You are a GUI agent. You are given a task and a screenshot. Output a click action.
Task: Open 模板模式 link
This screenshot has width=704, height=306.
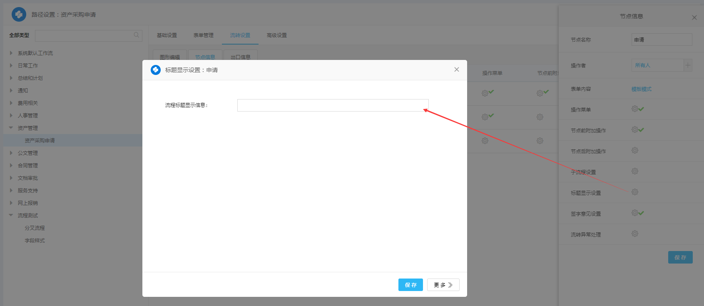point(641,89)
